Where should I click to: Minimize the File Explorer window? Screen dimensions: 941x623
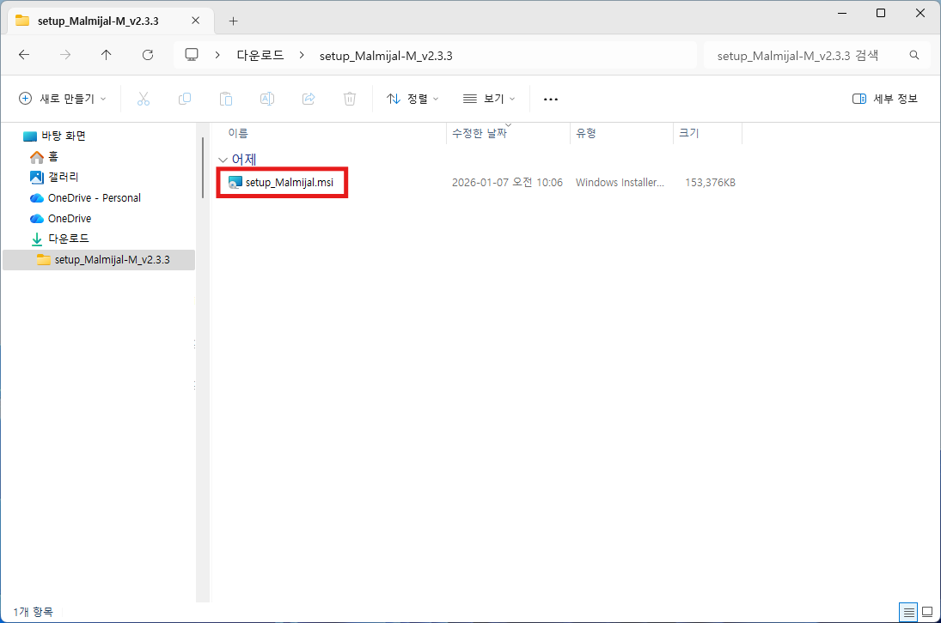coord(842,13)
